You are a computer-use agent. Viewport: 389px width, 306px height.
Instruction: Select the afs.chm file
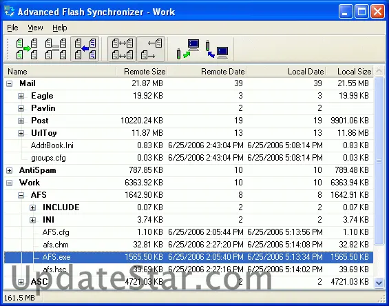56,245
